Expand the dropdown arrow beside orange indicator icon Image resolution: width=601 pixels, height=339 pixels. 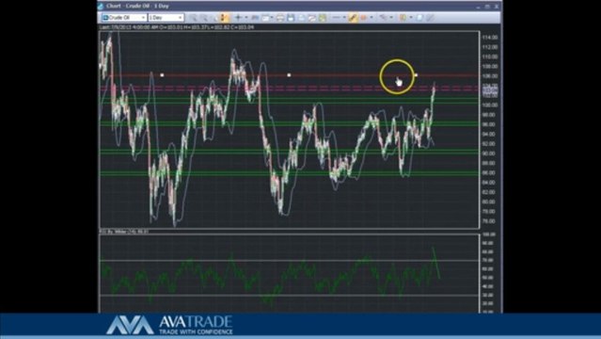372,18
